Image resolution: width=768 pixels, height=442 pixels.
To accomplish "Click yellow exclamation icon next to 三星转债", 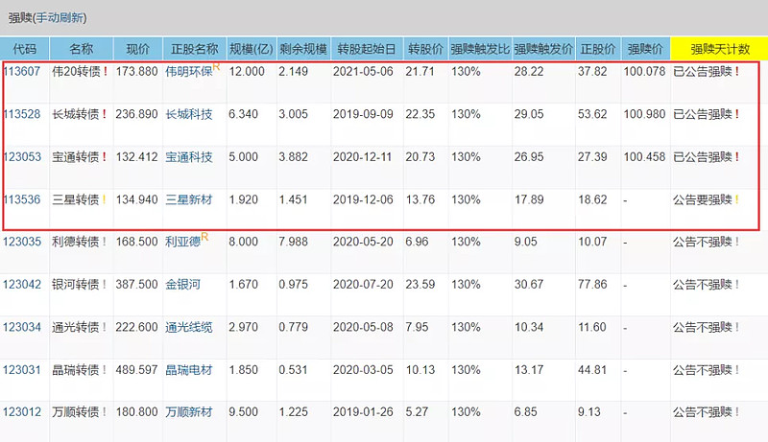I will tap(105, 199).
